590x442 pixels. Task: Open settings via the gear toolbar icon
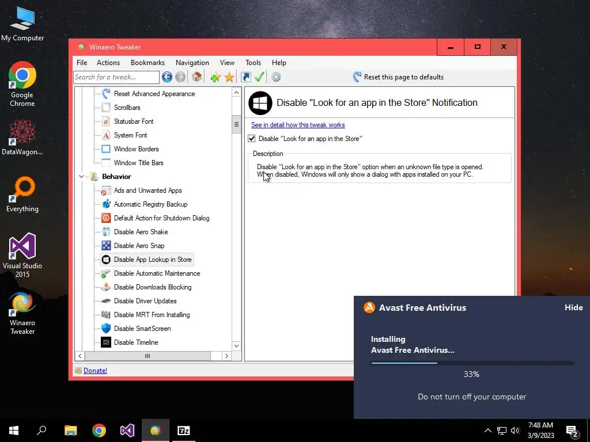point(276,77)
